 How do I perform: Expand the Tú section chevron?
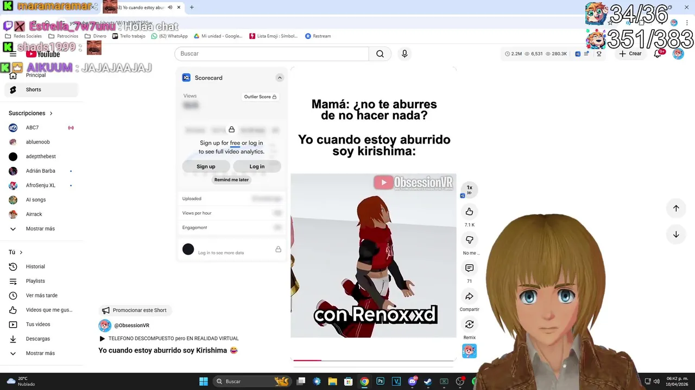21,252
